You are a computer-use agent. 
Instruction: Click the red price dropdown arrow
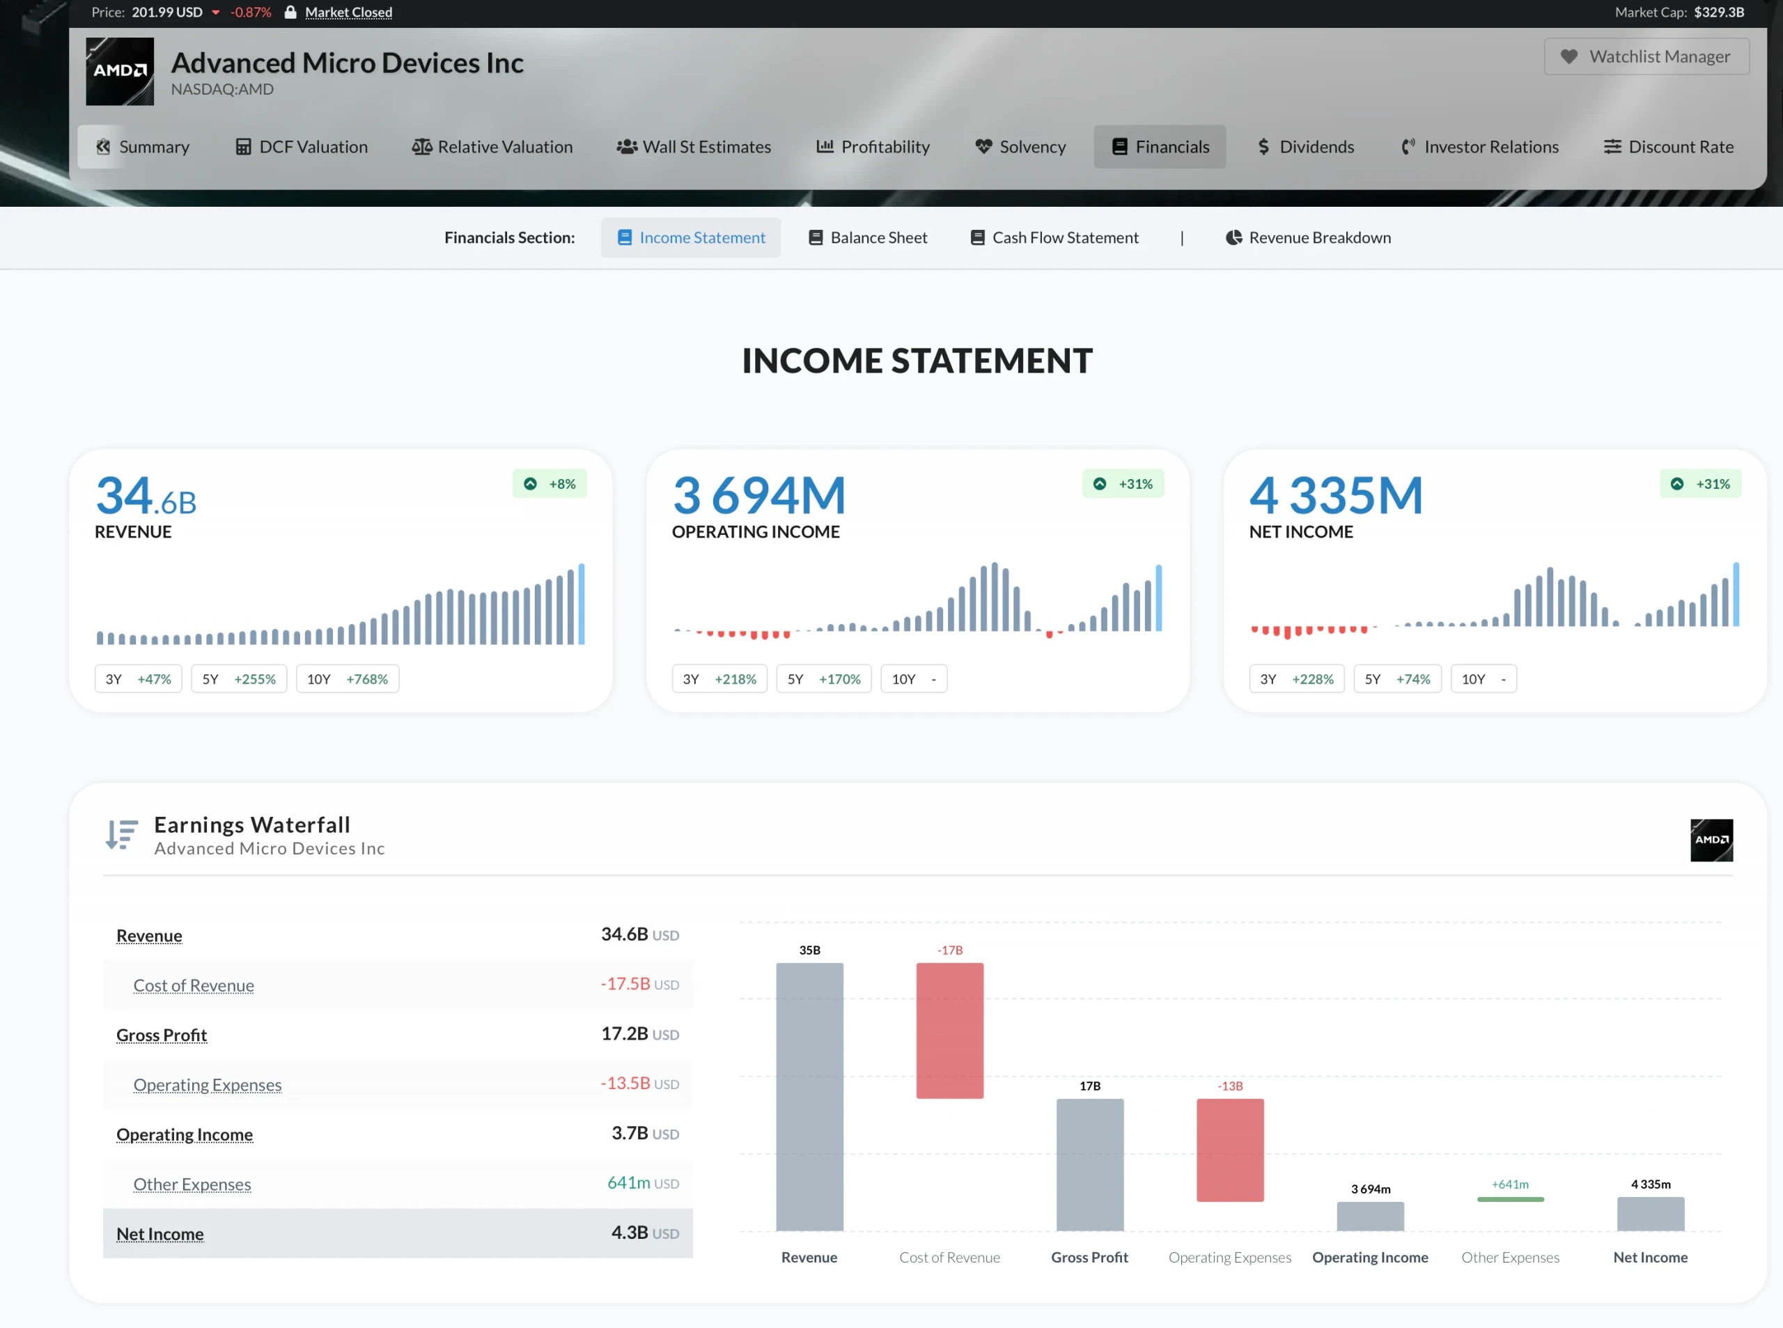click(x=215, y=13)
